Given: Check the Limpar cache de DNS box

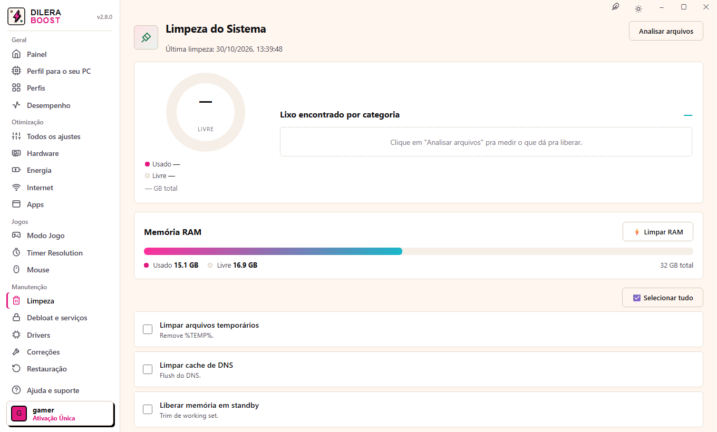Looking at the screenshot, I should [148, 369].
